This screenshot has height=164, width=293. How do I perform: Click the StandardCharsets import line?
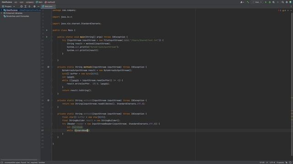(x=77, y=24)
